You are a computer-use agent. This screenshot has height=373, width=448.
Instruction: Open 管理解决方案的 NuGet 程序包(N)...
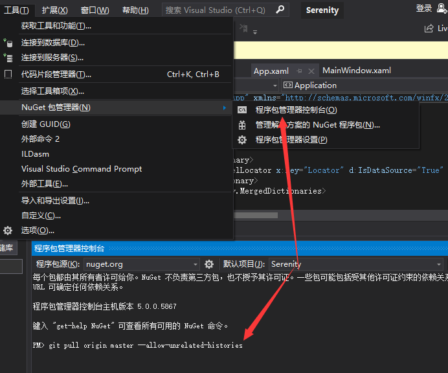tap(326, 125)
